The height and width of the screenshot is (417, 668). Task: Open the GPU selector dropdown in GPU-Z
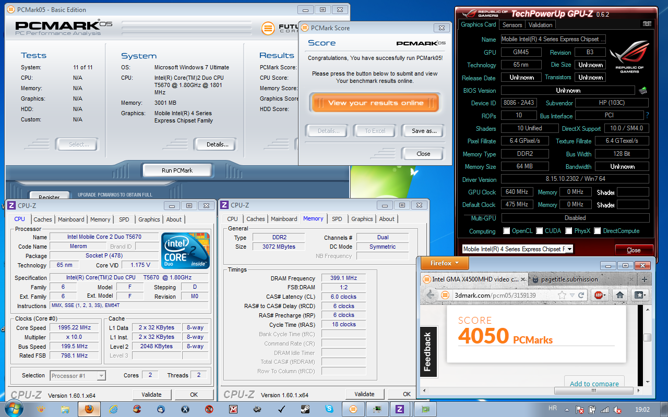point(569,249)
